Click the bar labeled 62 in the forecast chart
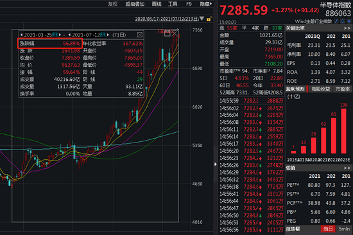Viewport: 353px width, 235px height. click(x=323, y=141)
